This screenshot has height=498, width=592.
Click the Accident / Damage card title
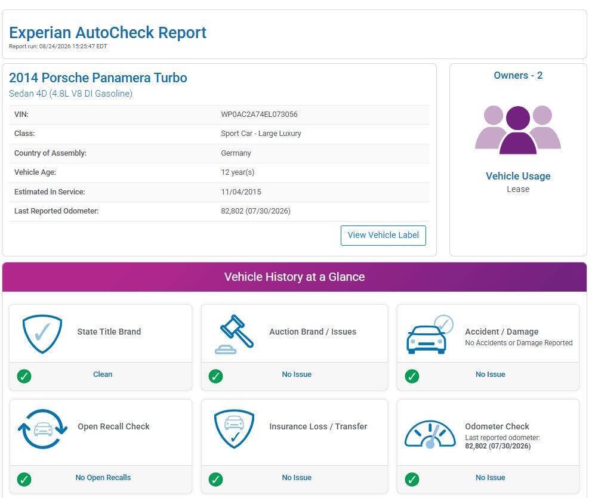[x=502, y=332]
